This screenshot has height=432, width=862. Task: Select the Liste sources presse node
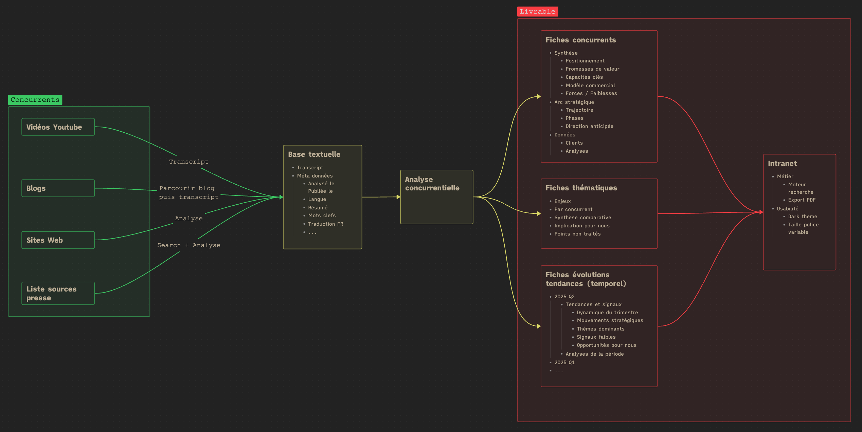(58, 293)
